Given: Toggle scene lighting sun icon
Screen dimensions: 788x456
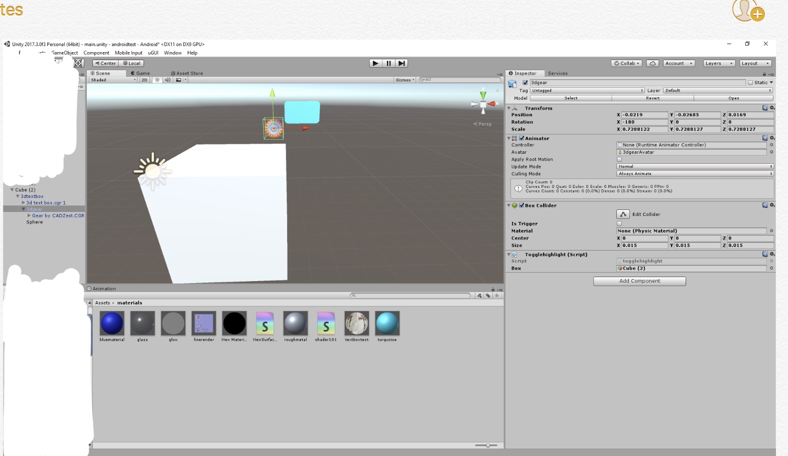Looking at the screenshot, I should tap(157, 80).
